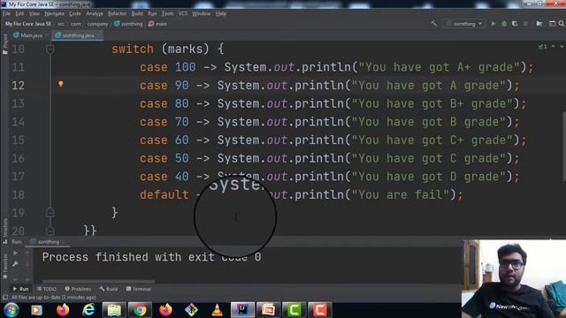
Task: Rerun program with Run panel play icon
Action: [16, 254]
